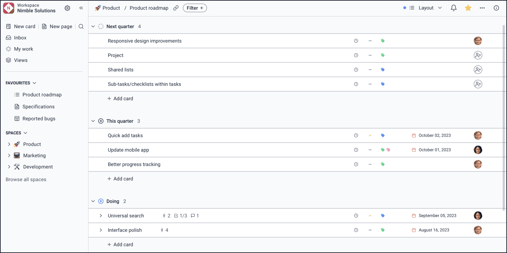Assign a member on Sub-tasks/checklists row

pyautogui.click(x=478, y=84)
